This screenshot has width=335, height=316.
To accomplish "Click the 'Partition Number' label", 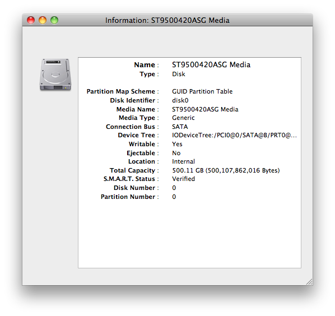I will [x=128, y=197].
